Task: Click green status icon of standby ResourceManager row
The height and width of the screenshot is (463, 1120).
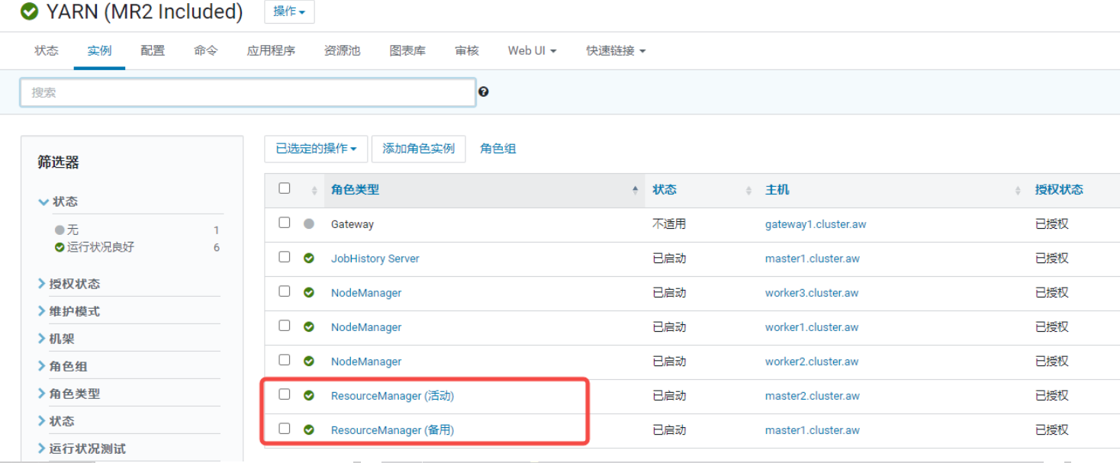Action: (309, 430)
